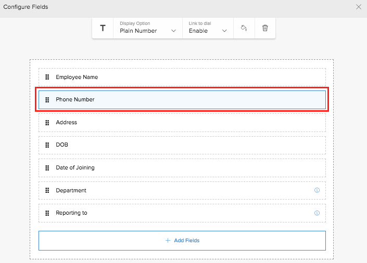The height and width of the screenshot is (263, 367).
Task: Click the Add Fields button
Action: click(x=182, y=241)
